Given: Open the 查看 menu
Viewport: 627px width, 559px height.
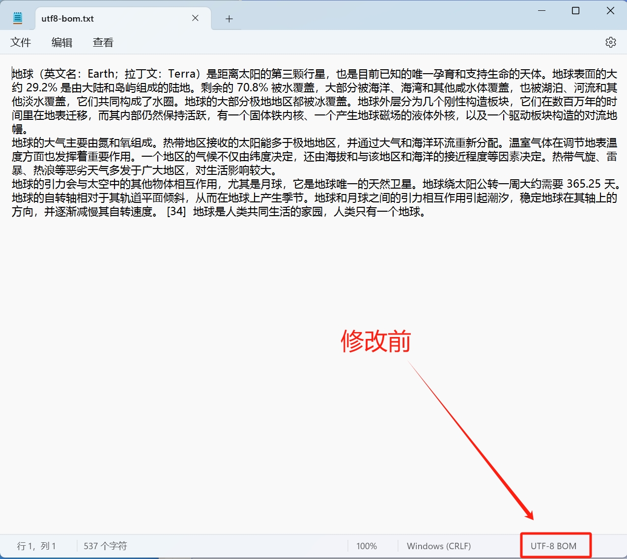Looking at the screenshot, I should (x=102, y=42).
